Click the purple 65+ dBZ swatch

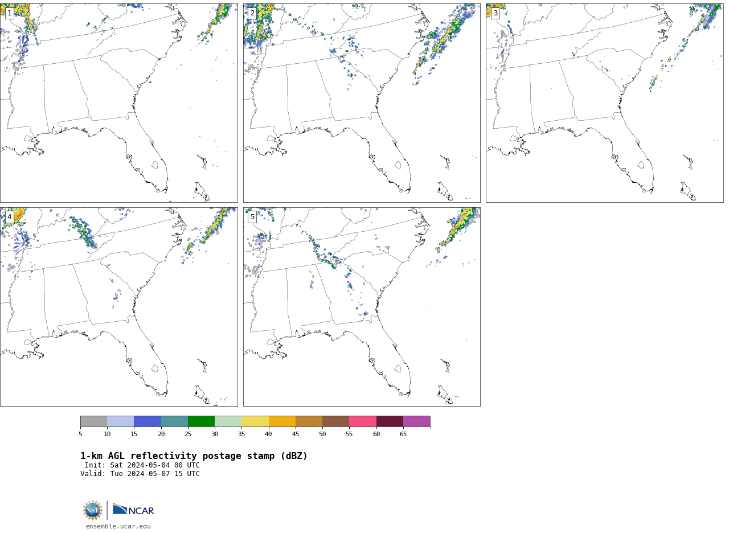(x=417, y=421)
